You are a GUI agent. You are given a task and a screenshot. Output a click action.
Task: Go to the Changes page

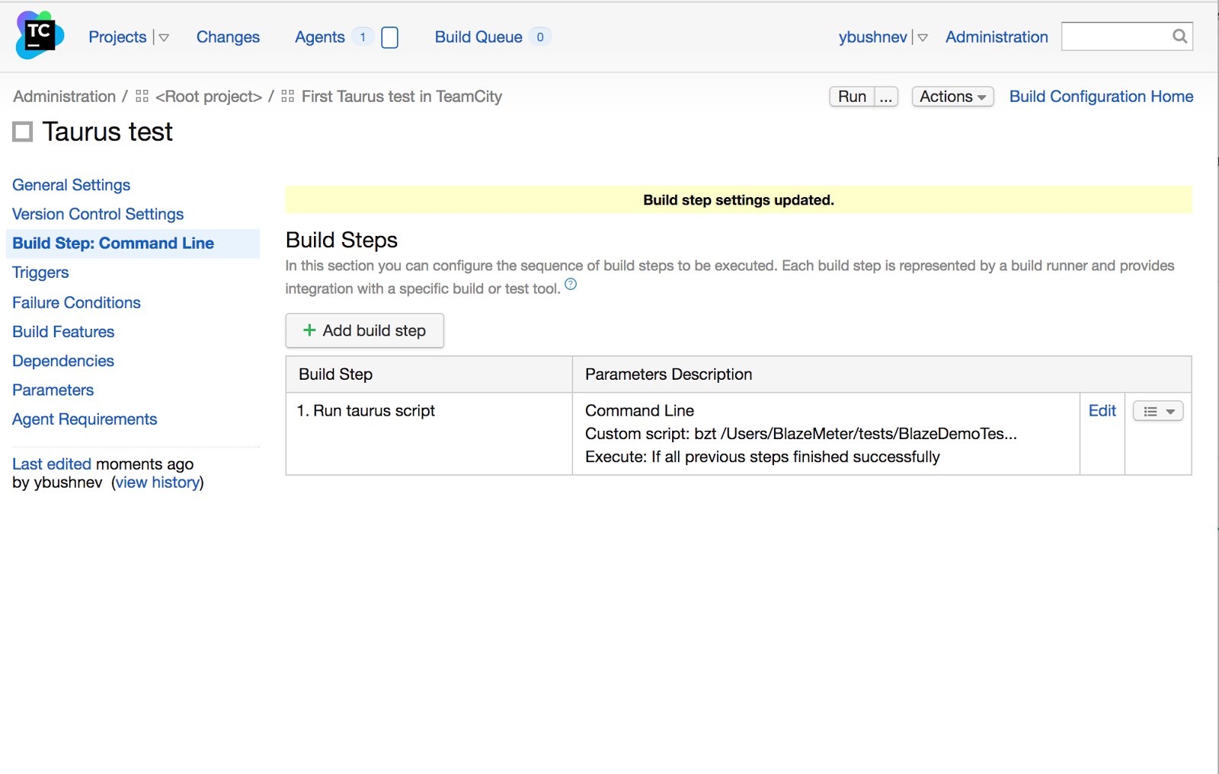228,37
